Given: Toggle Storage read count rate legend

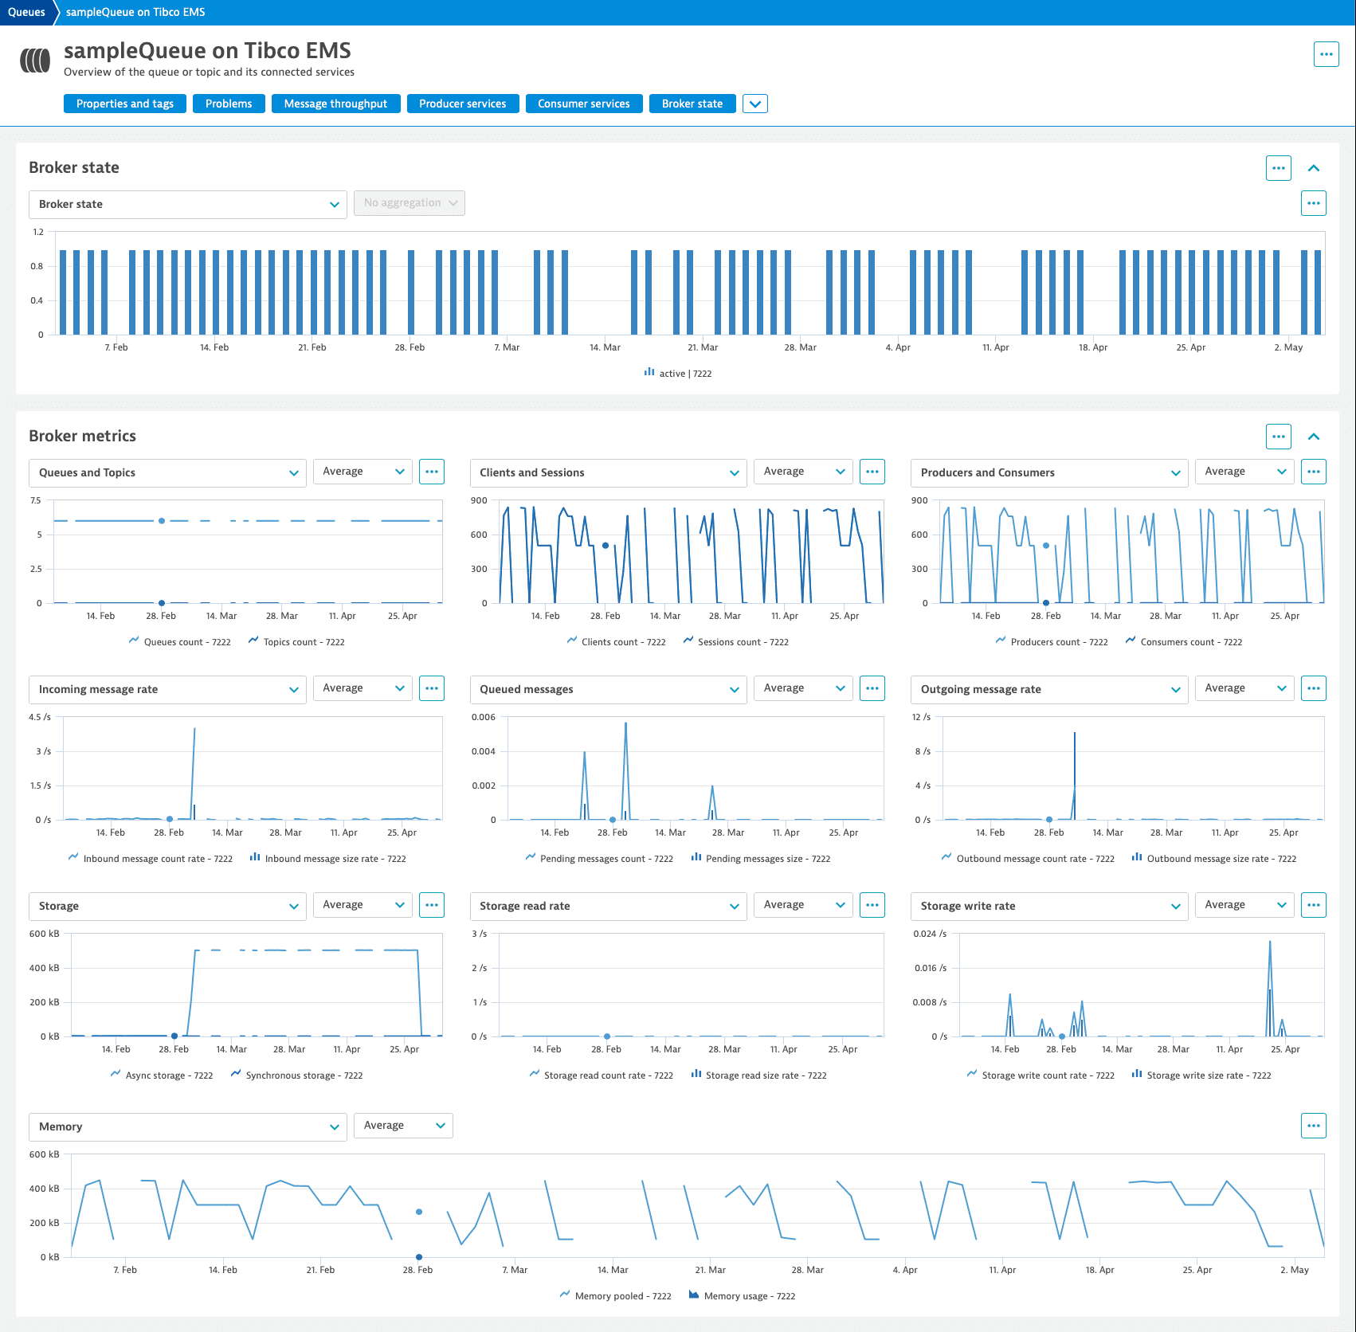Looking at the screenshot, I should click(602, 1075).
